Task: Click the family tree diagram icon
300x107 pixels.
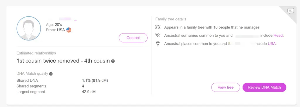Action: (158, 27)
